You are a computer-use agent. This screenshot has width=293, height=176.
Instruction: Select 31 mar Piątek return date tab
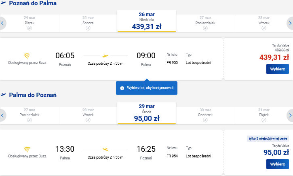(x=264, y=115)
